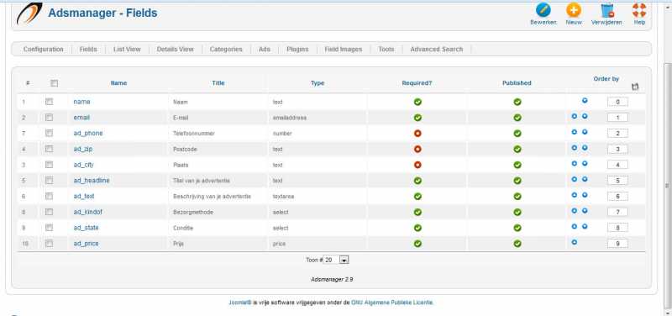Move ad_state up using the order arrow
Screen dimensions: 672x316
pos(575,226)
